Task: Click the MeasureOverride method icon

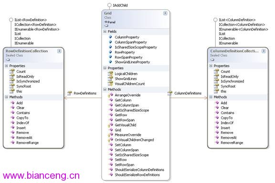Action: (110, 135)
